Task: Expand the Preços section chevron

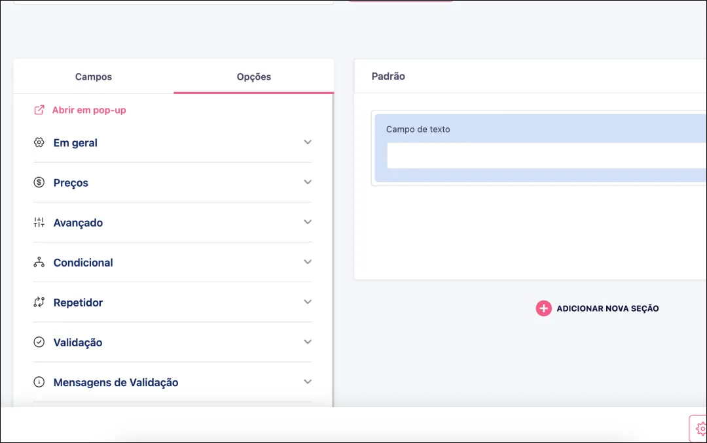Action: click(x=308, y=182)
